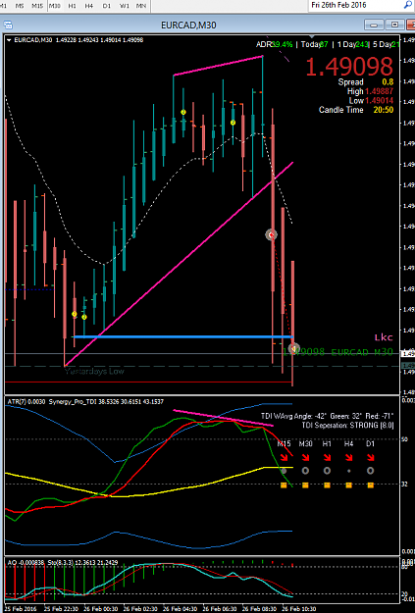Click the filled gray circle under M15
The width and height of the screenshot is (415, 613).
point(284,471)
